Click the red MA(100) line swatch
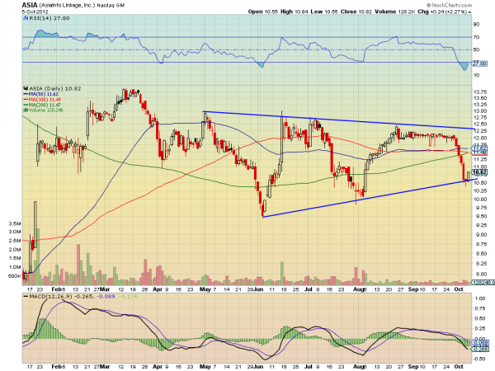 pos(26,100)
